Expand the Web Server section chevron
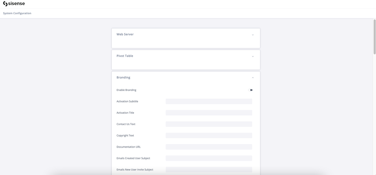The image size is (376, 175). tap(253, 35)
